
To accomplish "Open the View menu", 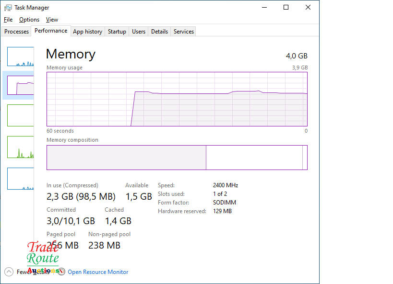I will pos(52,20).
